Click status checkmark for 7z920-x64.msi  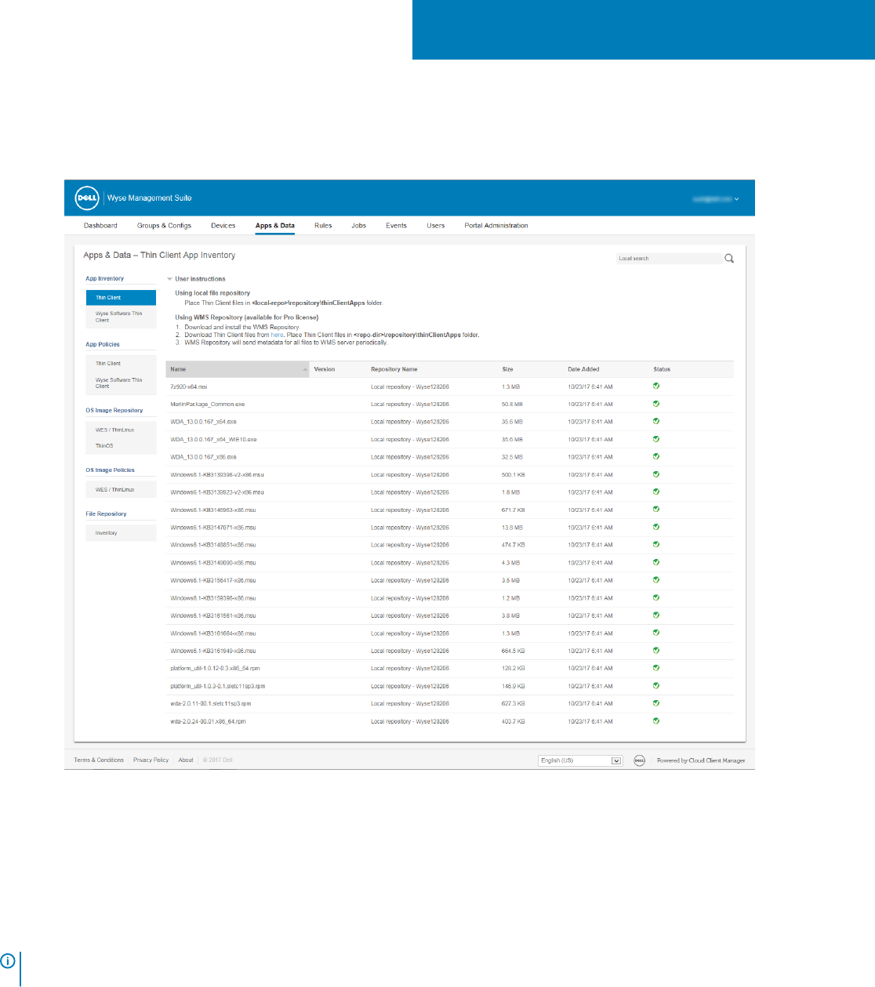coord(656,386)
